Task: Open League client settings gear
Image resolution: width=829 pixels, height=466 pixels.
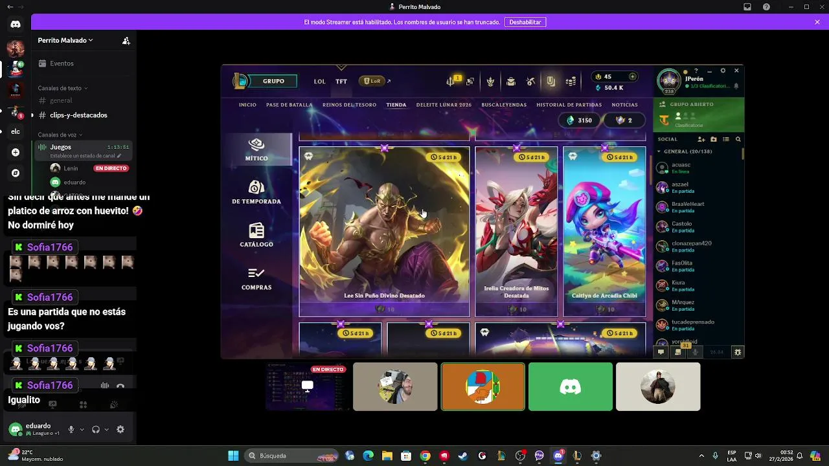Action: (723, 71)
